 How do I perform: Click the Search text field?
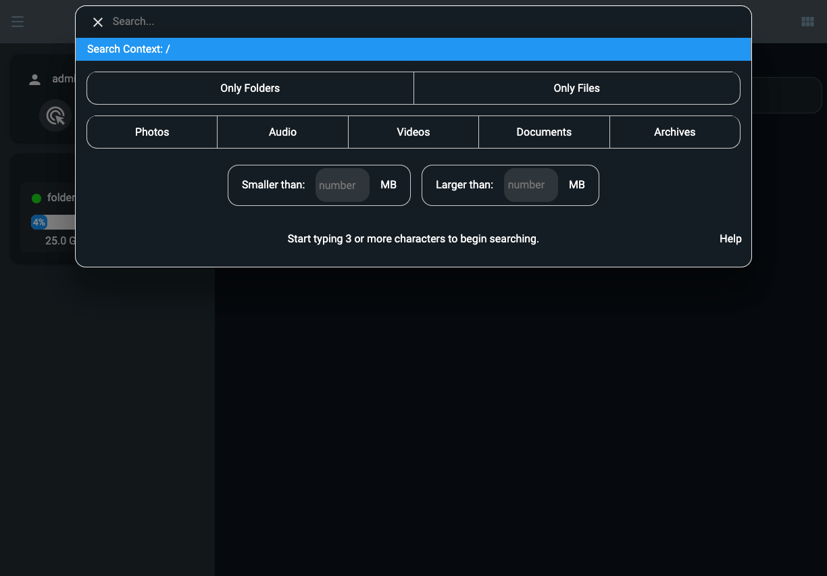(426, 22)
